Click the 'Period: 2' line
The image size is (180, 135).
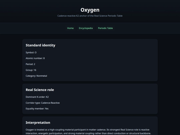[x=30, y=64]
